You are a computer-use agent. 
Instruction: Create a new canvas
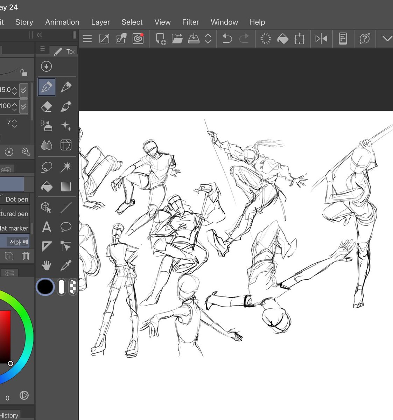click(161, 38)
